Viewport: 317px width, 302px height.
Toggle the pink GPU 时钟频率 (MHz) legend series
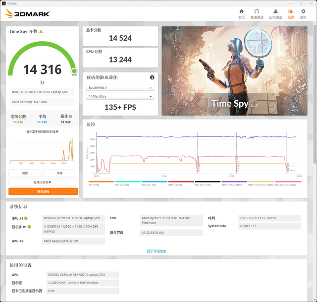coord(288,183)
